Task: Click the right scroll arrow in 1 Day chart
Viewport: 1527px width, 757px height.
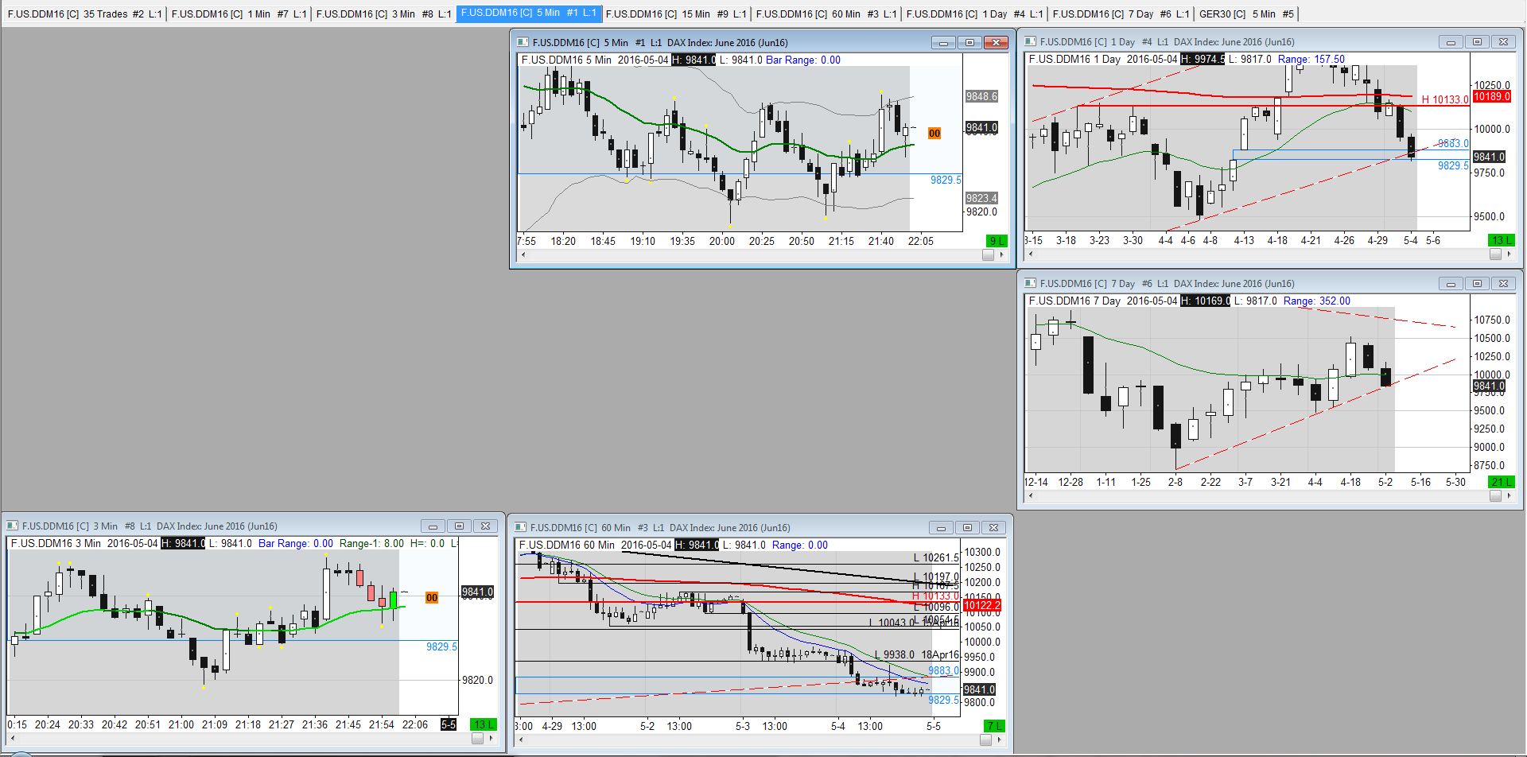Action: 1509,254
